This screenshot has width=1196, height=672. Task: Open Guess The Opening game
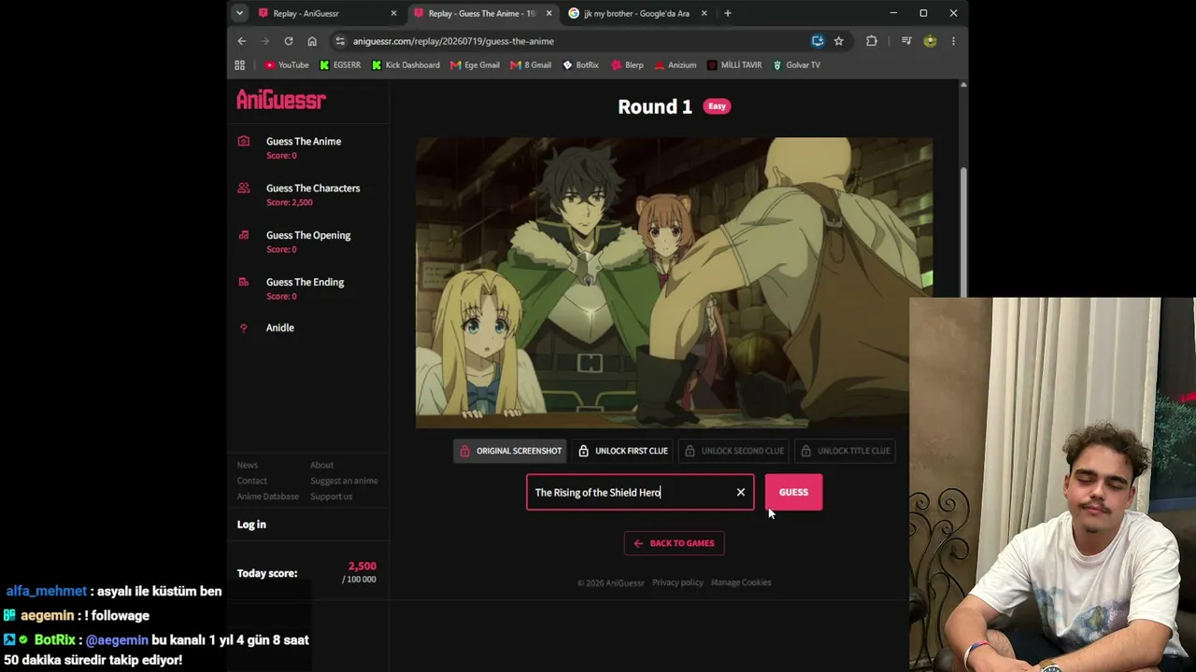[308, 235]
